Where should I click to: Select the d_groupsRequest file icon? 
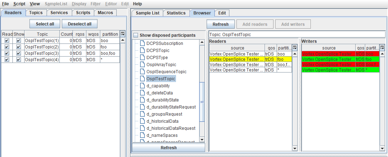tap(142, 114)
